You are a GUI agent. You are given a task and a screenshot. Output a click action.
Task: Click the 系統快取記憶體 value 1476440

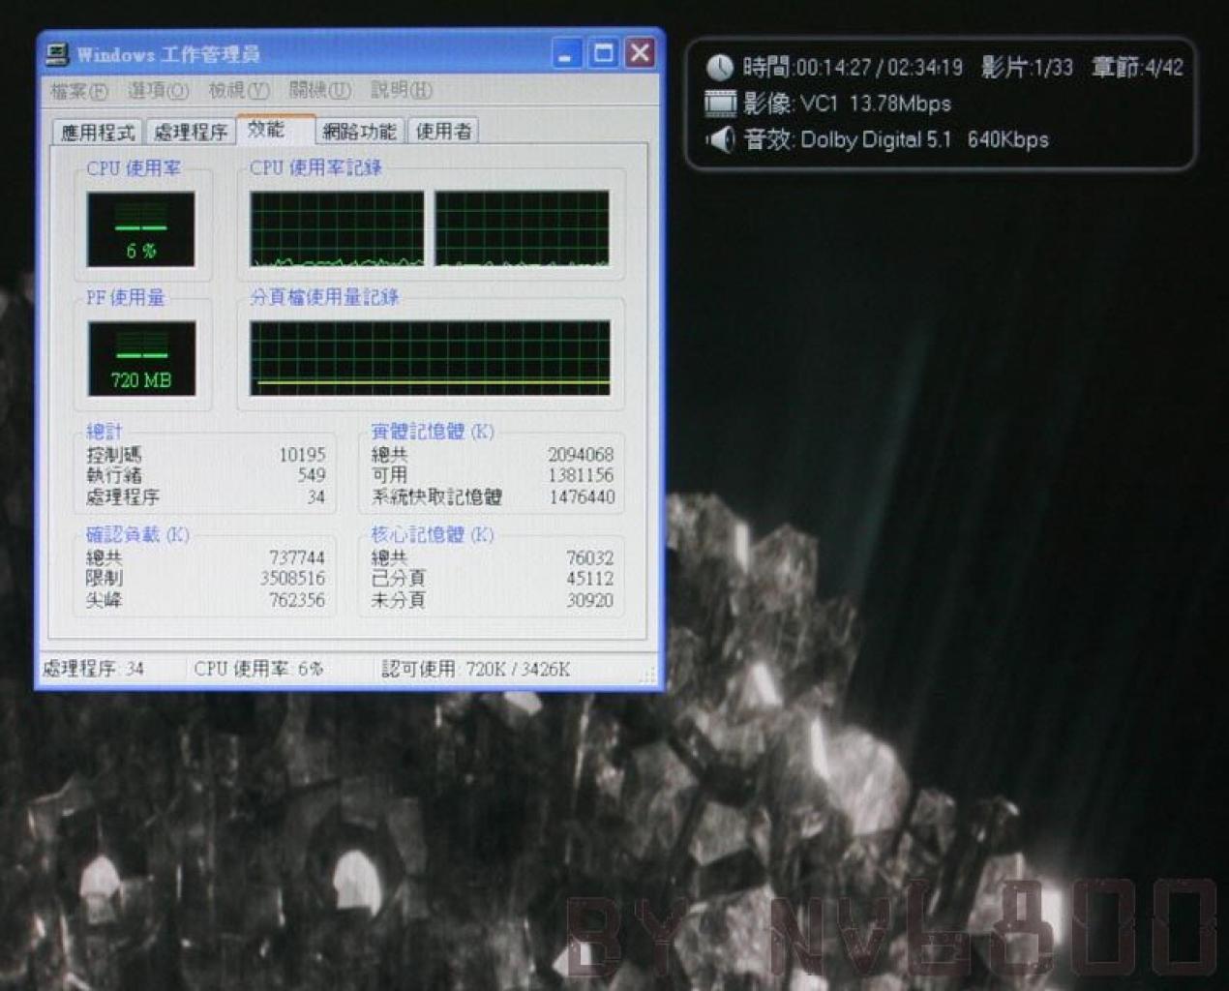pos(582,497)
